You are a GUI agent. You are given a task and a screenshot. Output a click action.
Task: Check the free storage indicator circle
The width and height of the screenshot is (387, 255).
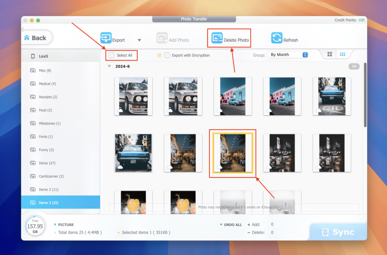35,227
